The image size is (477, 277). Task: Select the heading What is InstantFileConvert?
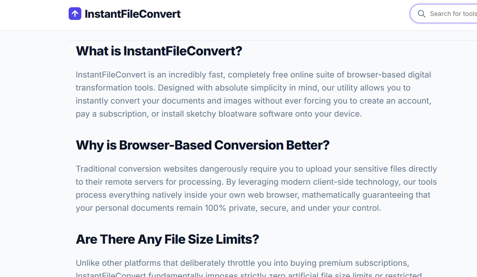[x=158, y=51]
